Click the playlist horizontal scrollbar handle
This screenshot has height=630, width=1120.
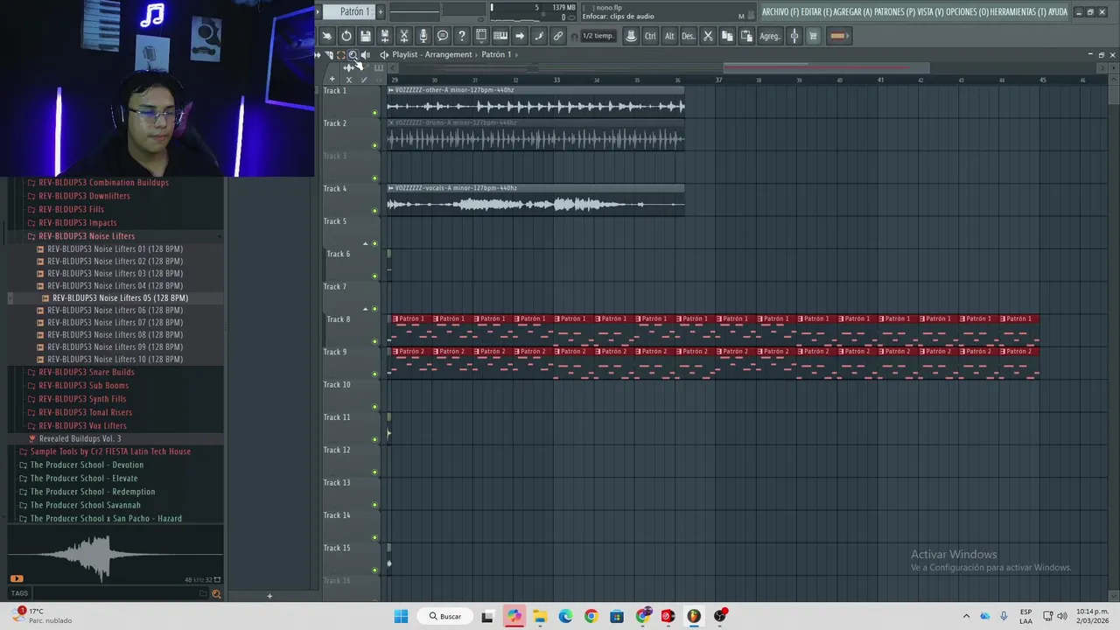tap(827, 66)
